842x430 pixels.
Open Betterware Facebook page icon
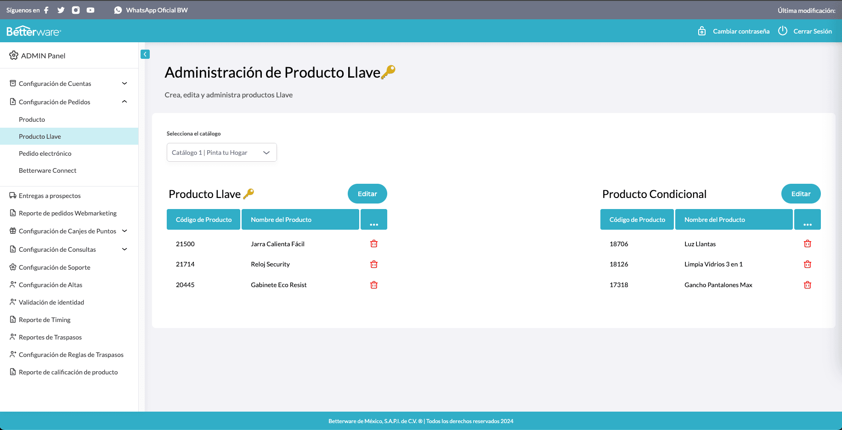pos(46,10)
